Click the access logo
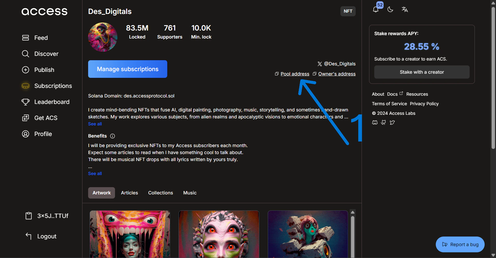Screen dimensions: 496x258 click(44, 11)
